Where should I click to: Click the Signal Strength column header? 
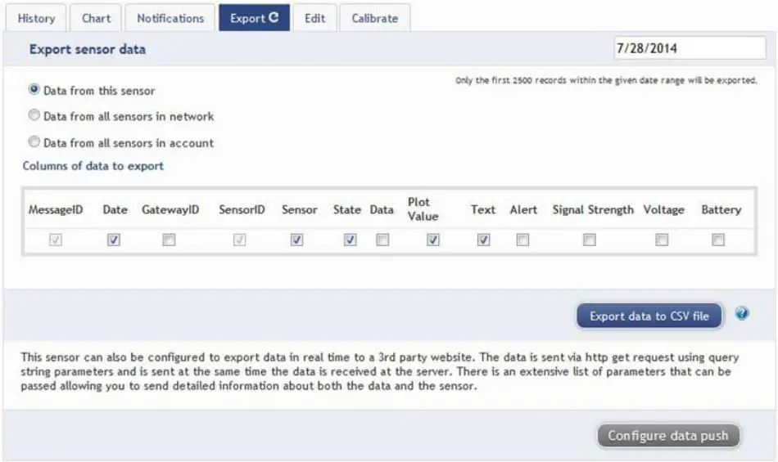(593, 210)
